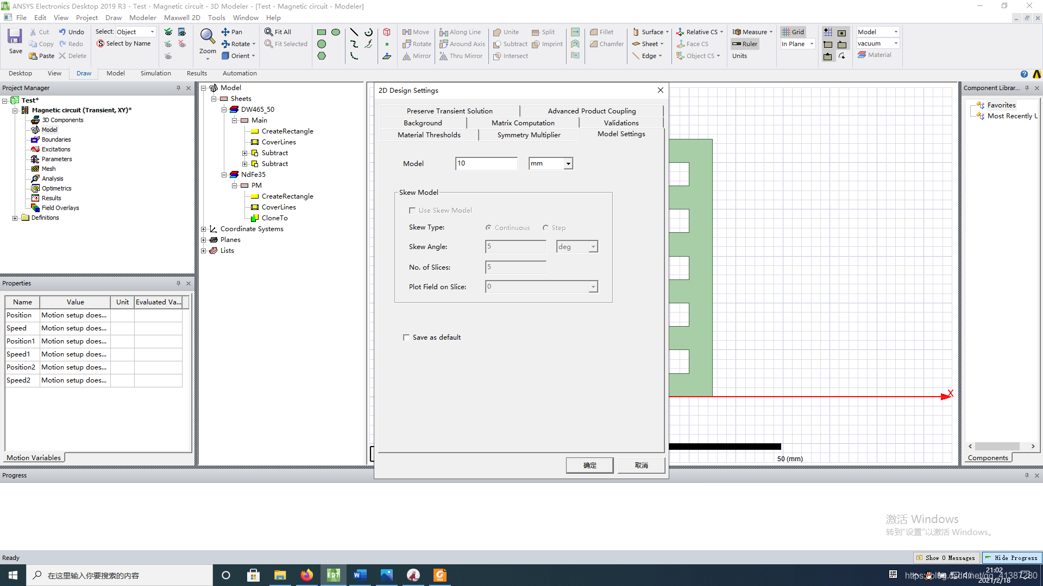Click the Show 0 Messages button
The image size is (1043, 586).
click(x=946, y=558)
